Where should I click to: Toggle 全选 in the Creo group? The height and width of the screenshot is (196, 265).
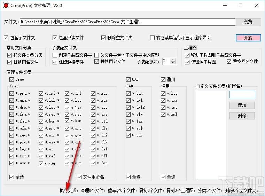11,177
